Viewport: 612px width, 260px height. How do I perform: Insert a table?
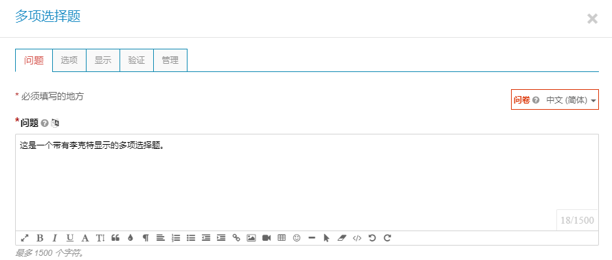(282, 238)
